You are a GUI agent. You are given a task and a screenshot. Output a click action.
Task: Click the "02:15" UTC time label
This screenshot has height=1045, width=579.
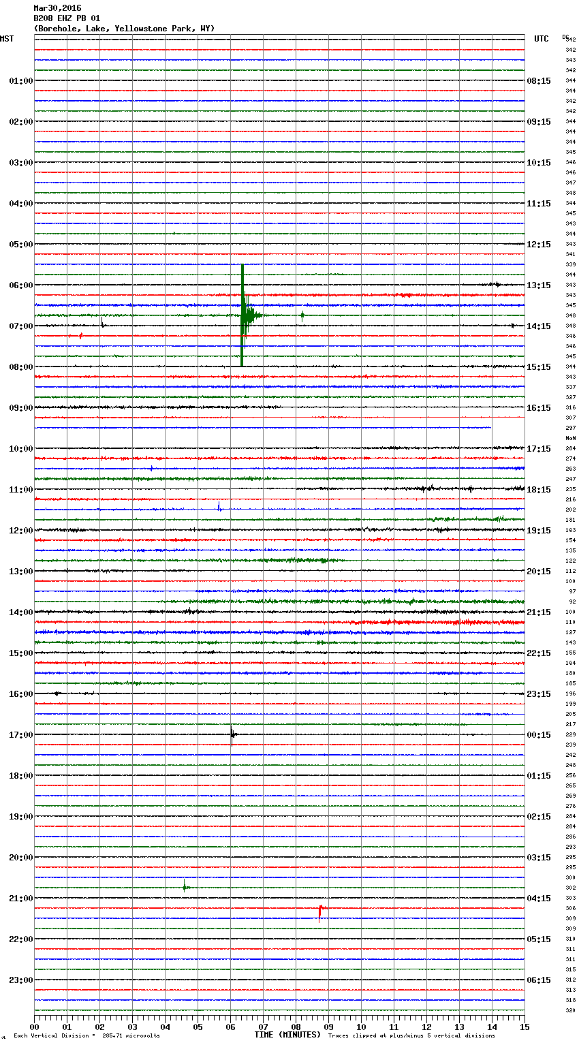pos(539,817)
